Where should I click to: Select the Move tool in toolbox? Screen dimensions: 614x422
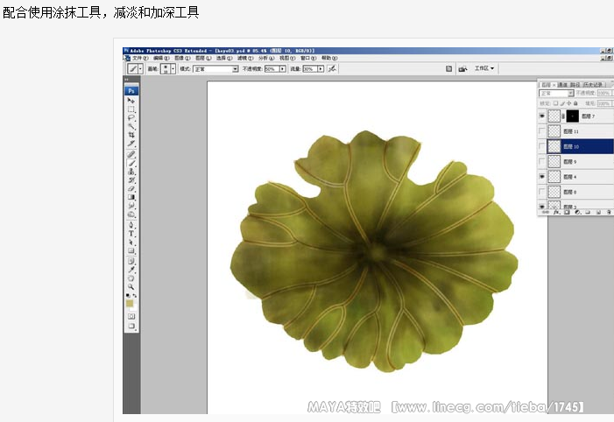tap(131, 101)
